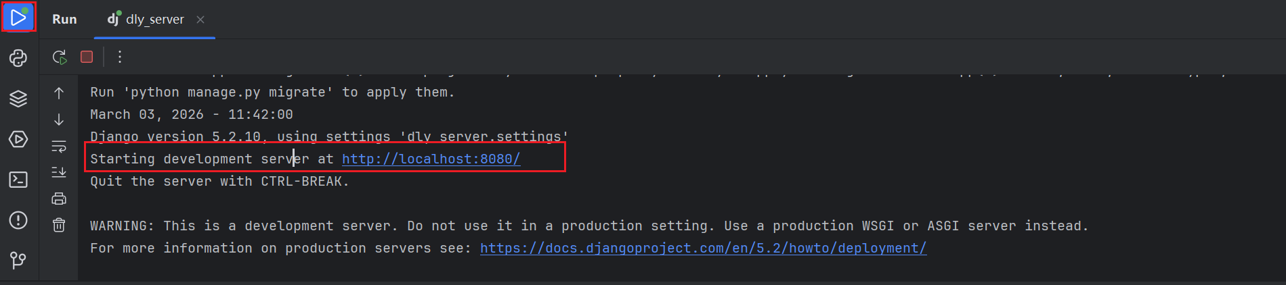Toggle soft-wrap for console output
Viewport: 1286px width, 285px height.
click(x=59, y=146)
